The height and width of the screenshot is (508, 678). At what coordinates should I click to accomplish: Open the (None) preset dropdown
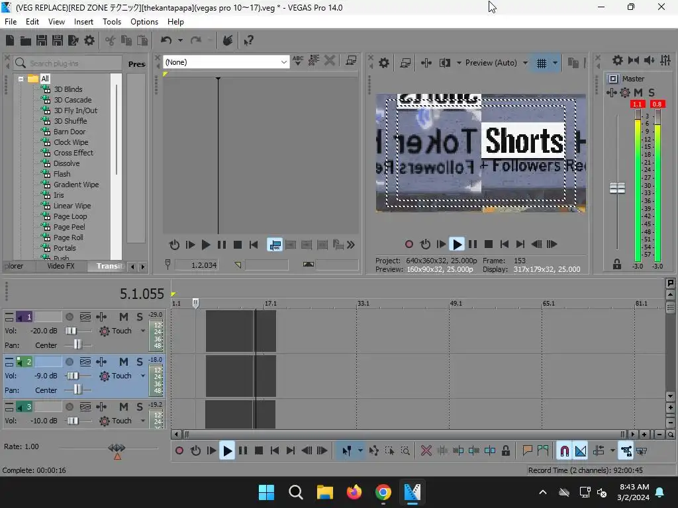(226, 62)
